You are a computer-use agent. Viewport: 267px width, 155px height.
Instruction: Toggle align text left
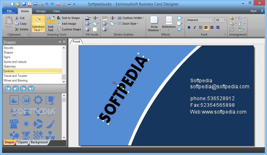[x=206, y=28]
